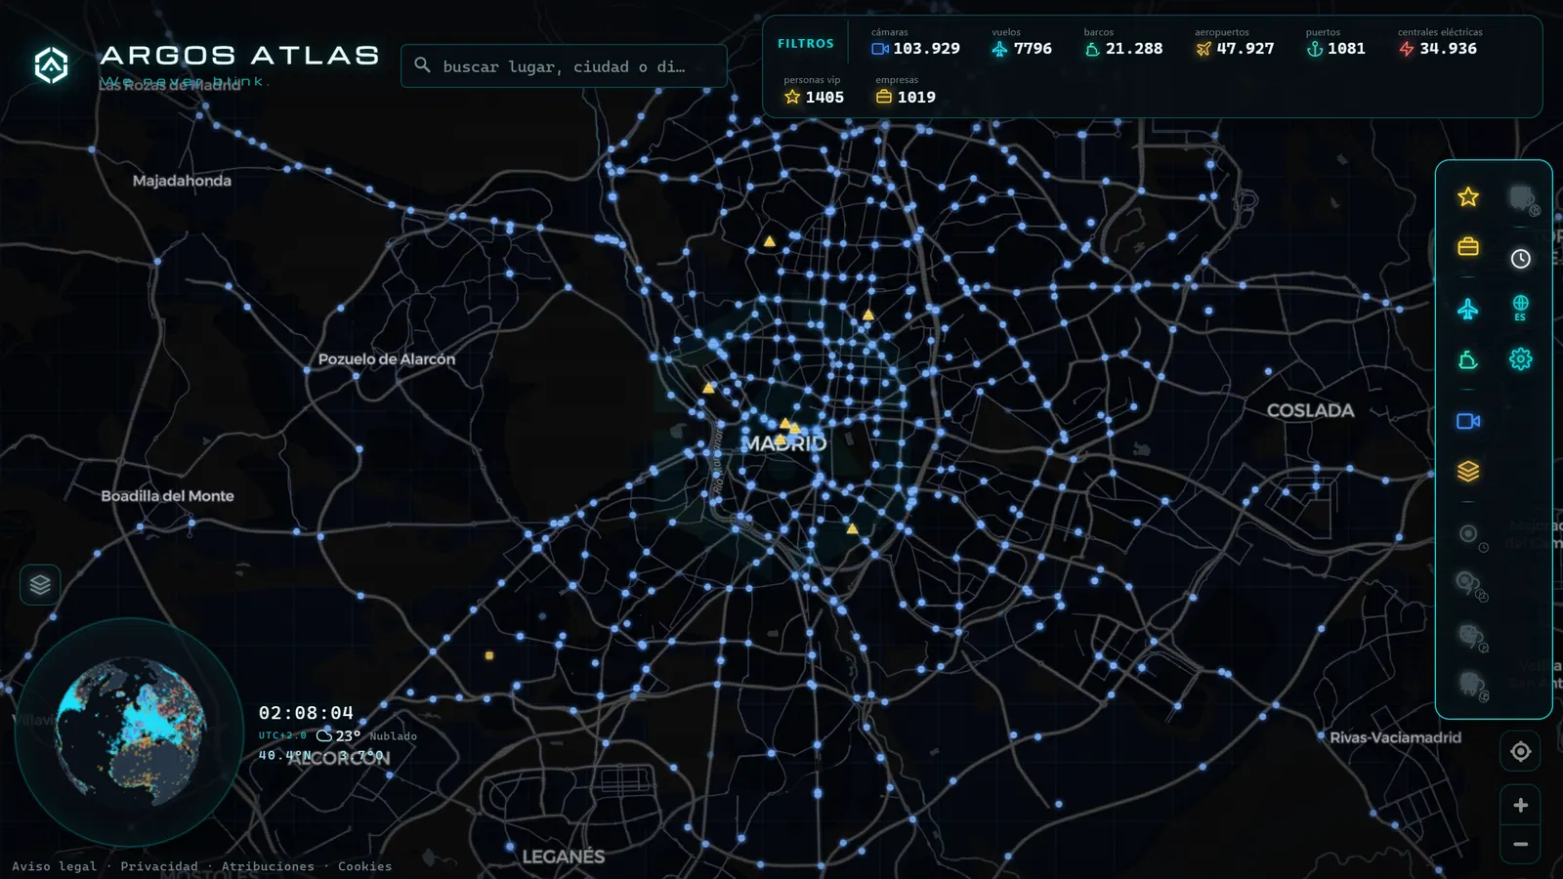Toggle the personas vip filter 1405

(814, 91)
